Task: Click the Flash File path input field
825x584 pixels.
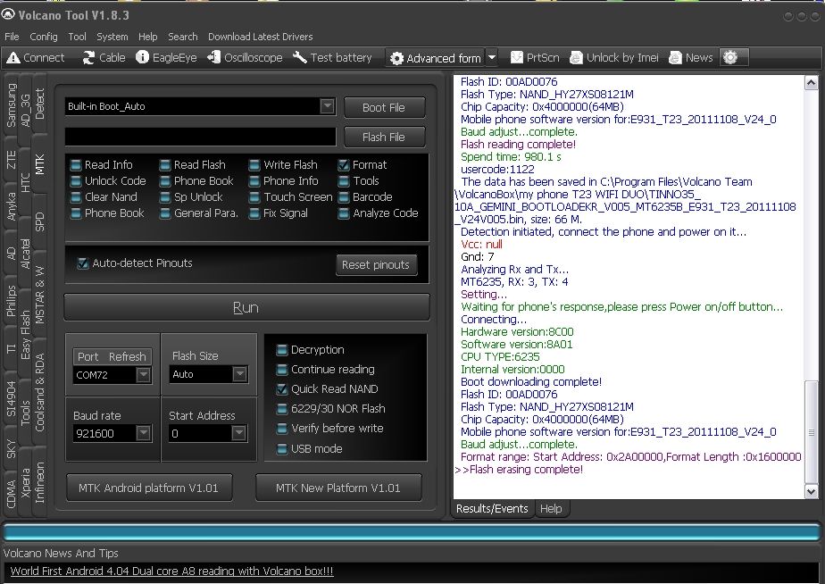Action: [200, 137]
